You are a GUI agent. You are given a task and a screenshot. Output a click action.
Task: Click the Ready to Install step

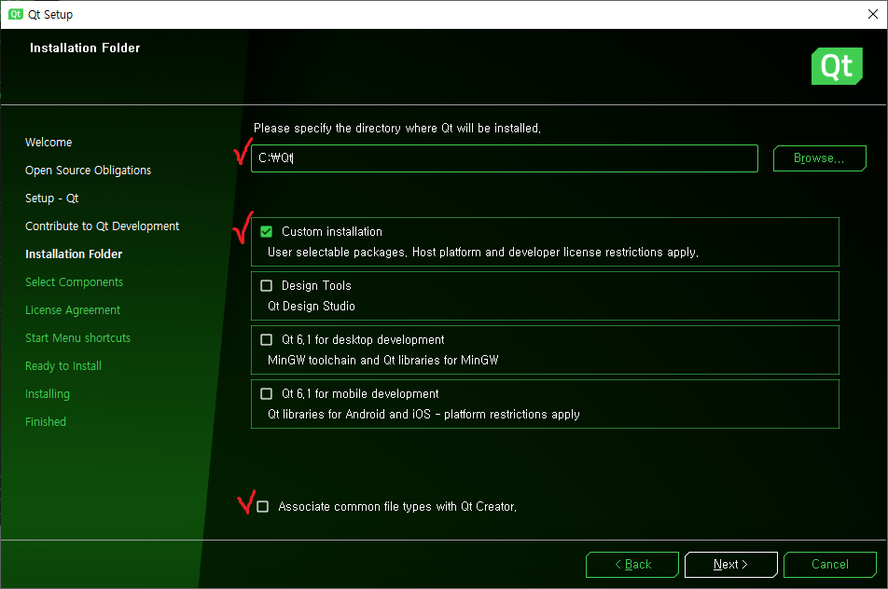[63, 366]
